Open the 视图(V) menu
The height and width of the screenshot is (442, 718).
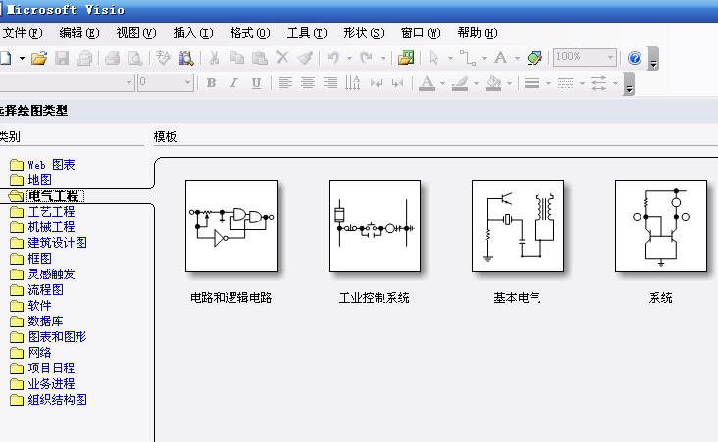136,33
